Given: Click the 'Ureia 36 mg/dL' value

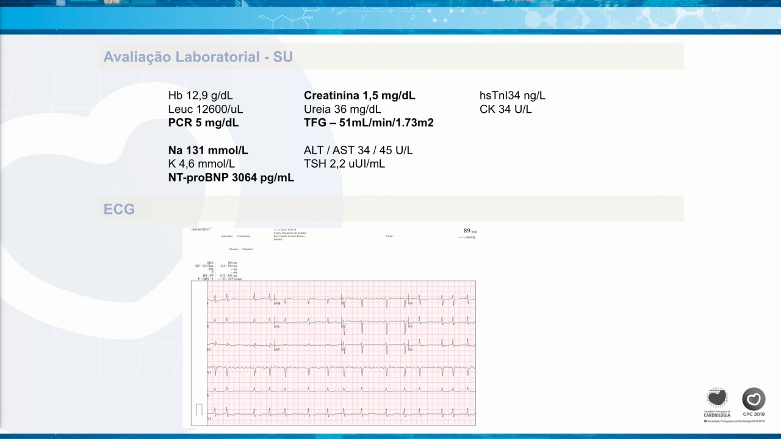Looking at the screenshot, I should pyautogui.click(x=342, y=109).
